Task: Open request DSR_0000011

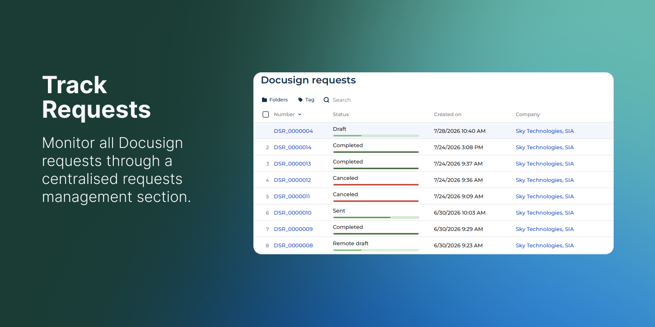Action: pos(292,197)
